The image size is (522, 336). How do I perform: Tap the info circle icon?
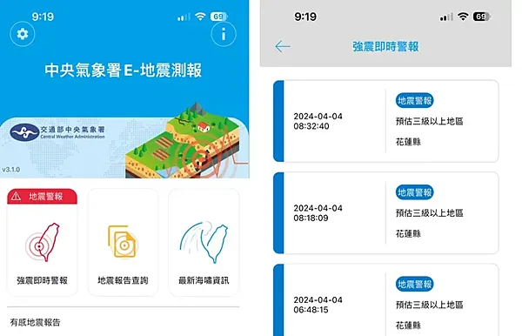tap(224, 34)
